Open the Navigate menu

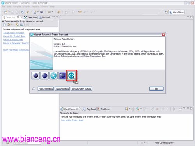(x=17, y=7)
